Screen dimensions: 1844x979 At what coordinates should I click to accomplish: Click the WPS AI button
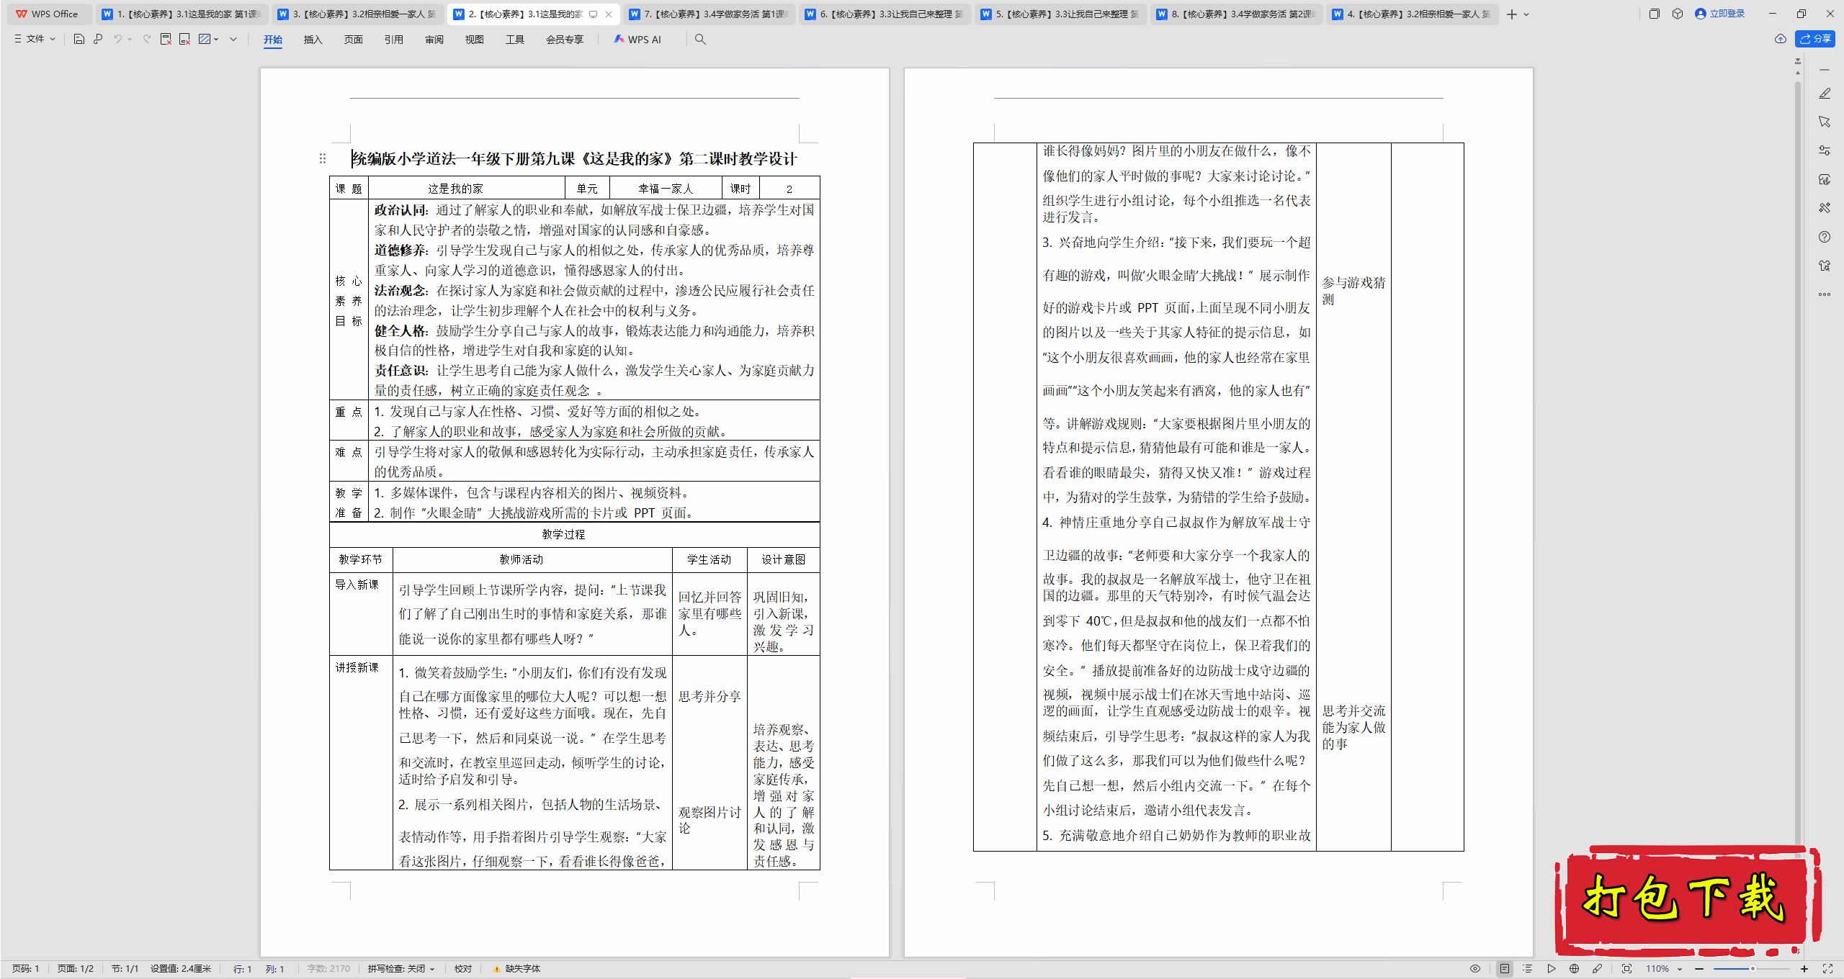(637, 39)
